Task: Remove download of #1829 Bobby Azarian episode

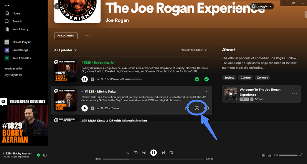Action: pyautogui.click(x=197, y=79)
